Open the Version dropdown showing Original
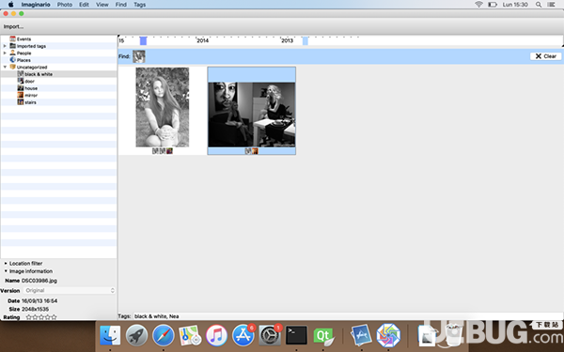Screen dimensions: 564x352 pos(70,290)
